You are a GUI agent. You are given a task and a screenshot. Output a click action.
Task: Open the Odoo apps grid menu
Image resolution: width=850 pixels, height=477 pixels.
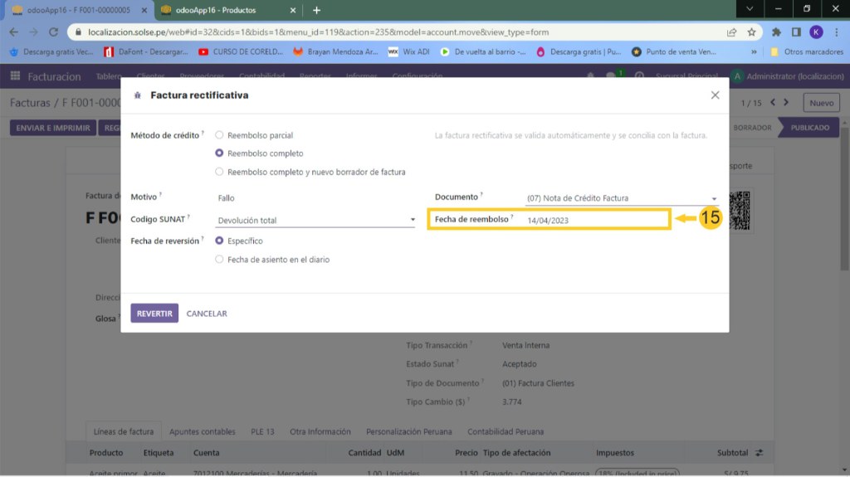point(15,76)
